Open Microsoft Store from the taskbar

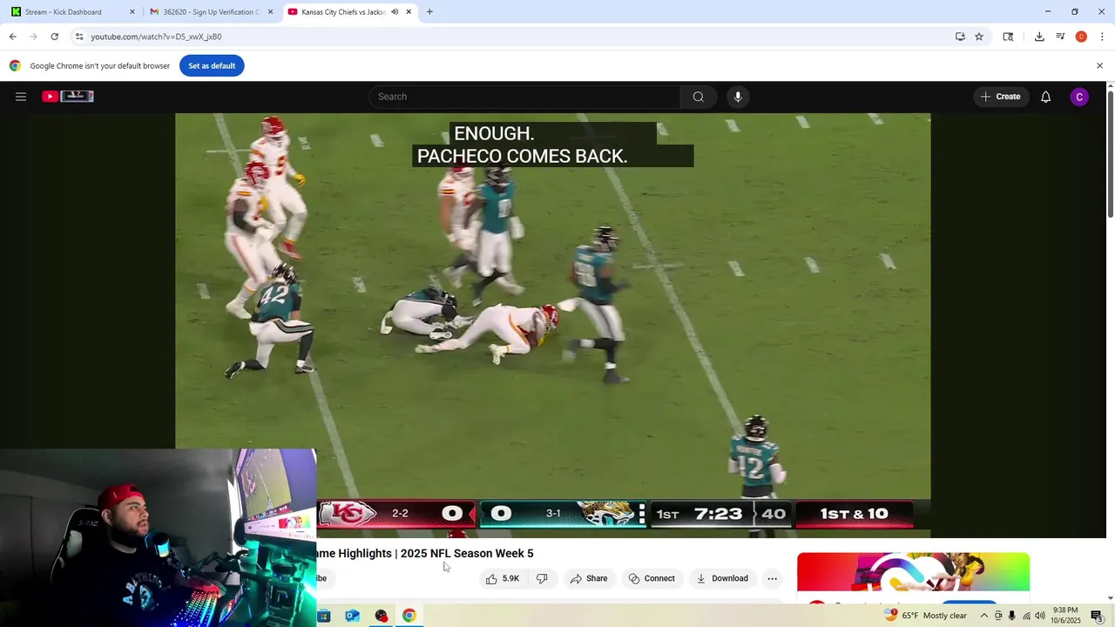click(324, 616)
